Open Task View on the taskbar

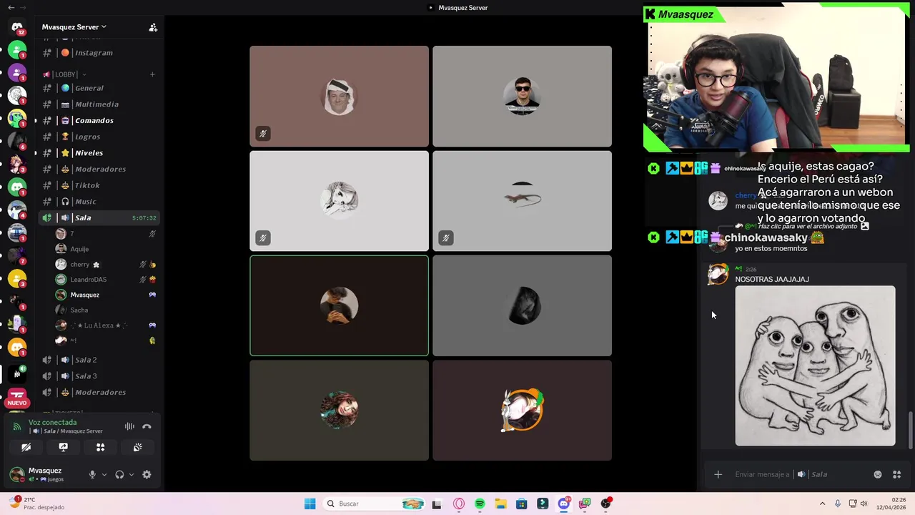pos(437,504)
